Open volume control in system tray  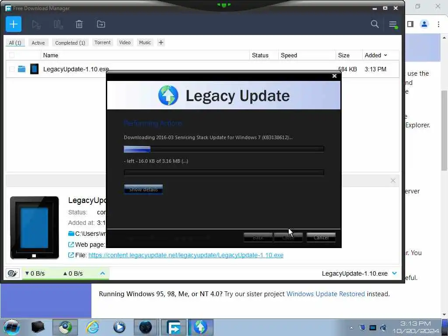point(383,327)
